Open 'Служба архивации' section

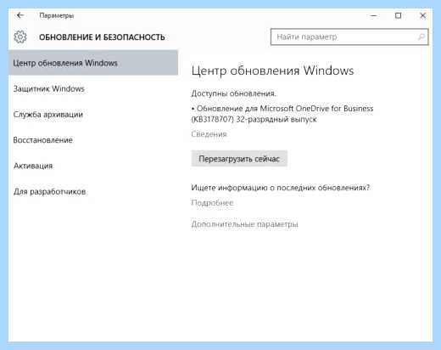coord(48,115)
